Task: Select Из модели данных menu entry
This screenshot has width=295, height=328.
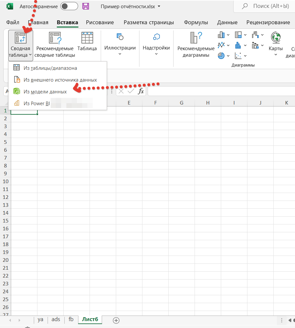Action: tap(45, 92)
